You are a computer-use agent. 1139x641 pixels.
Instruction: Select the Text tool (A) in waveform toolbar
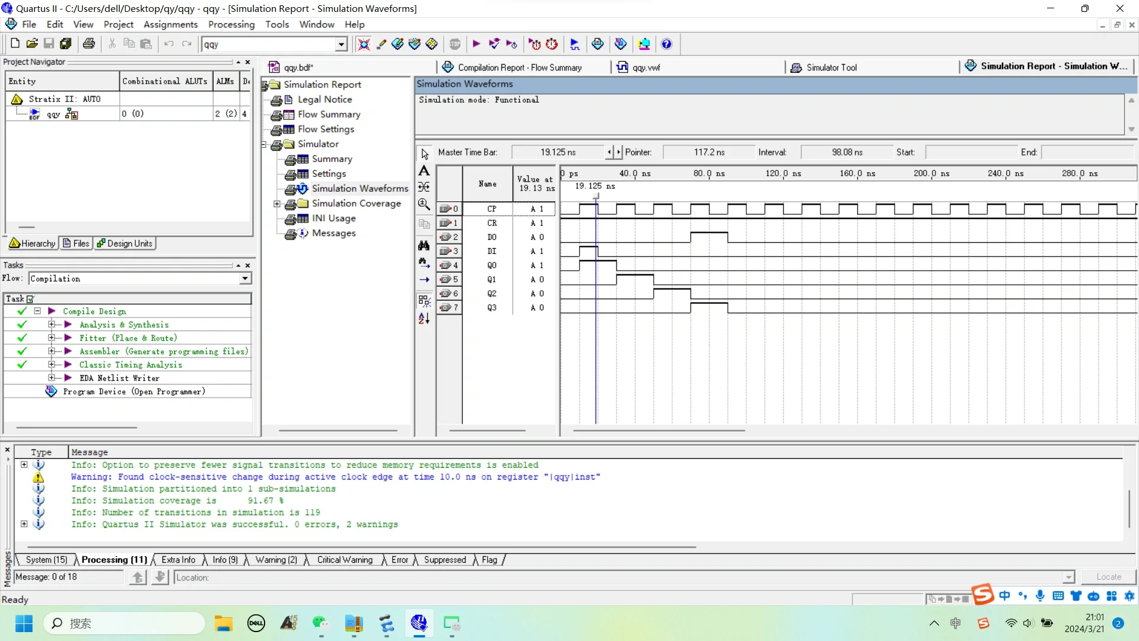pos(424,171)
